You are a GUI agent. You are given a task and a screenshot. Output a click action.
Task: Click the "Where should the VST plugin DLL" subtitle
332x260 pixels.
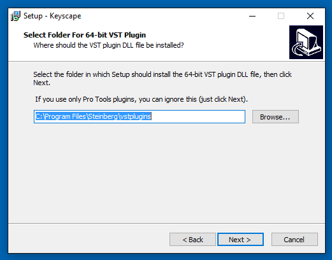tap(108, 45)
